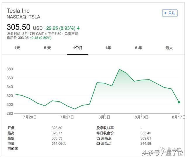Click the 免责声明 disclaimer link
The height and width of the screenshot is (158, 187).
[x=71, y=34]
